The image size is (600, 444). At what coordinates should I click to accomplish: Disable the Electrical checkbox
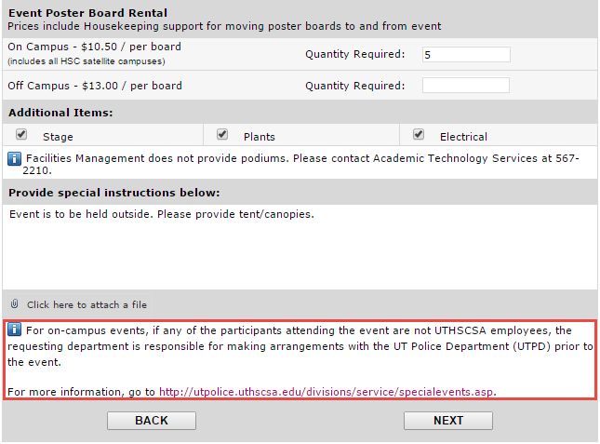point(419,135)
